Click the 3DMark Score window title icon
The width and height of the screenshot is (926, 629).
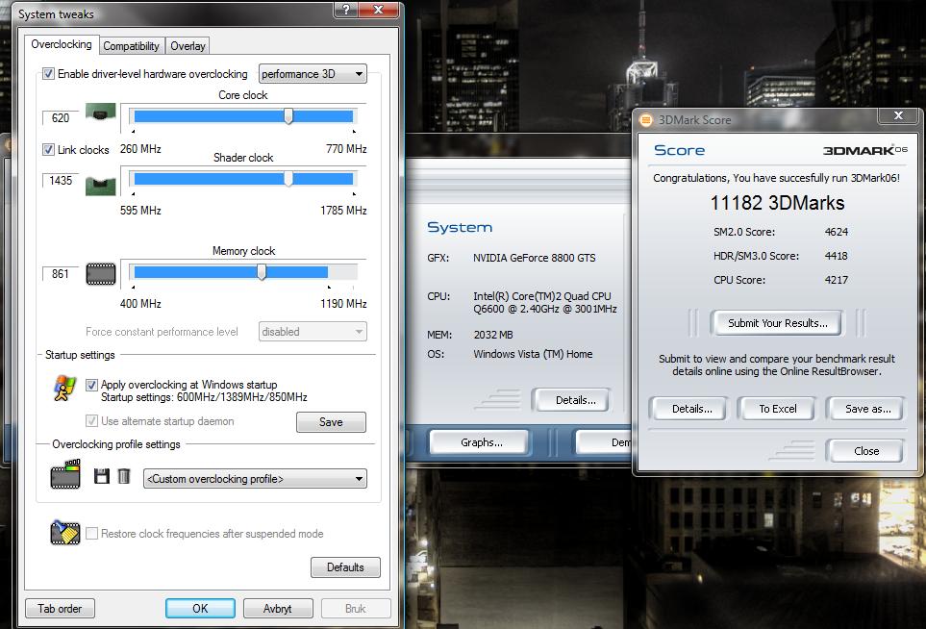pyautogui.click(x=646, y=120)
